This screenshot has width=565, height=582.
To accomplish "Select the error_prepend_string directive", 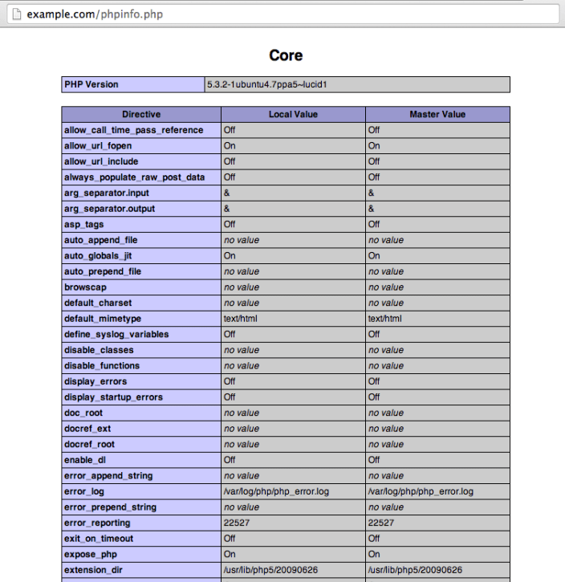I will (110, 507).
